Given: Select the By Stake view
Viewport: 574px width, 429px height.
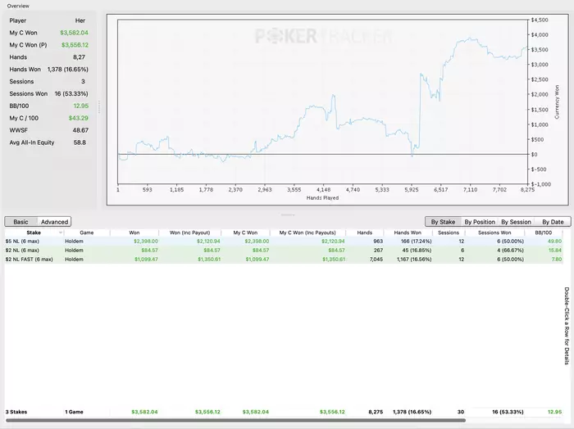Looking at the screenshot, I should click(443, 222).
